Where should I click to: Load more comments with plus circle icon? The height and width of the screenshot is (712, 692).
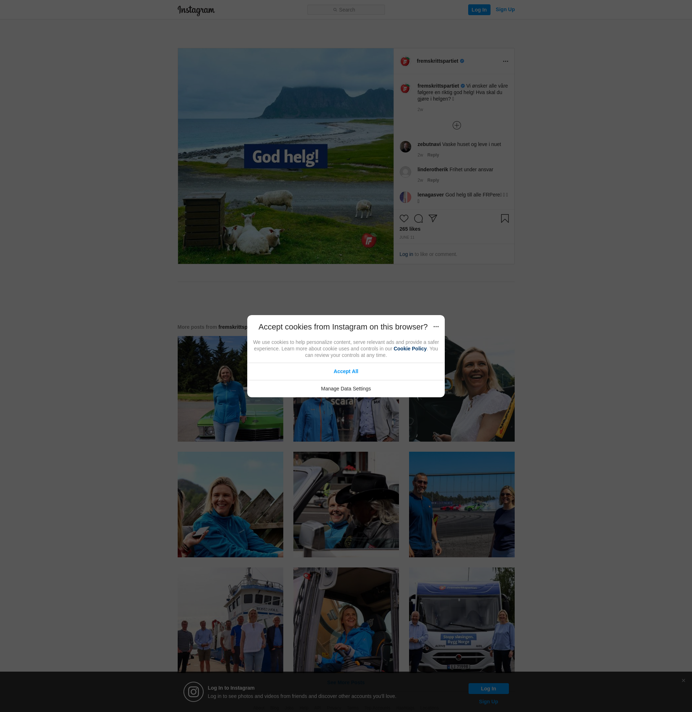[x=457, y=125]
